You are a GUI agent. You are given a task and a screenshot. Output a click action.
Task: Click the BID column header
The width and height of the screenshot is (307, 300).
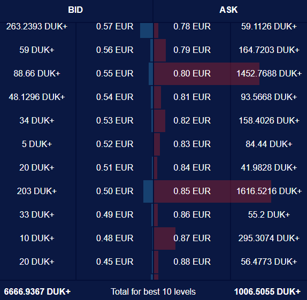[75, 10]
